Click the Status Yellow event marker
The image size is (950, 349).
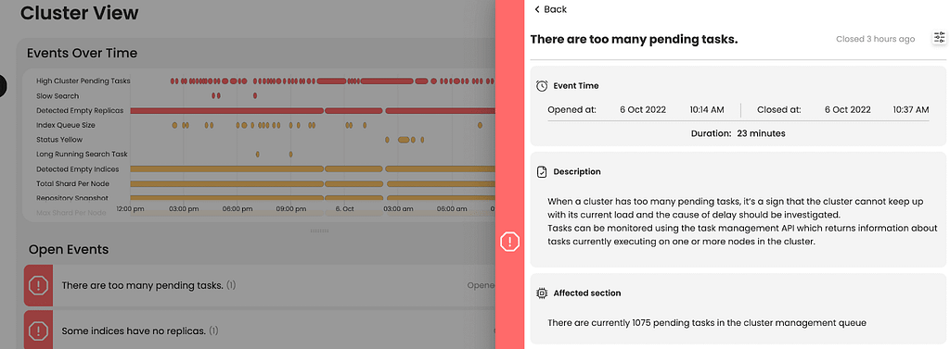click(404, 140)
